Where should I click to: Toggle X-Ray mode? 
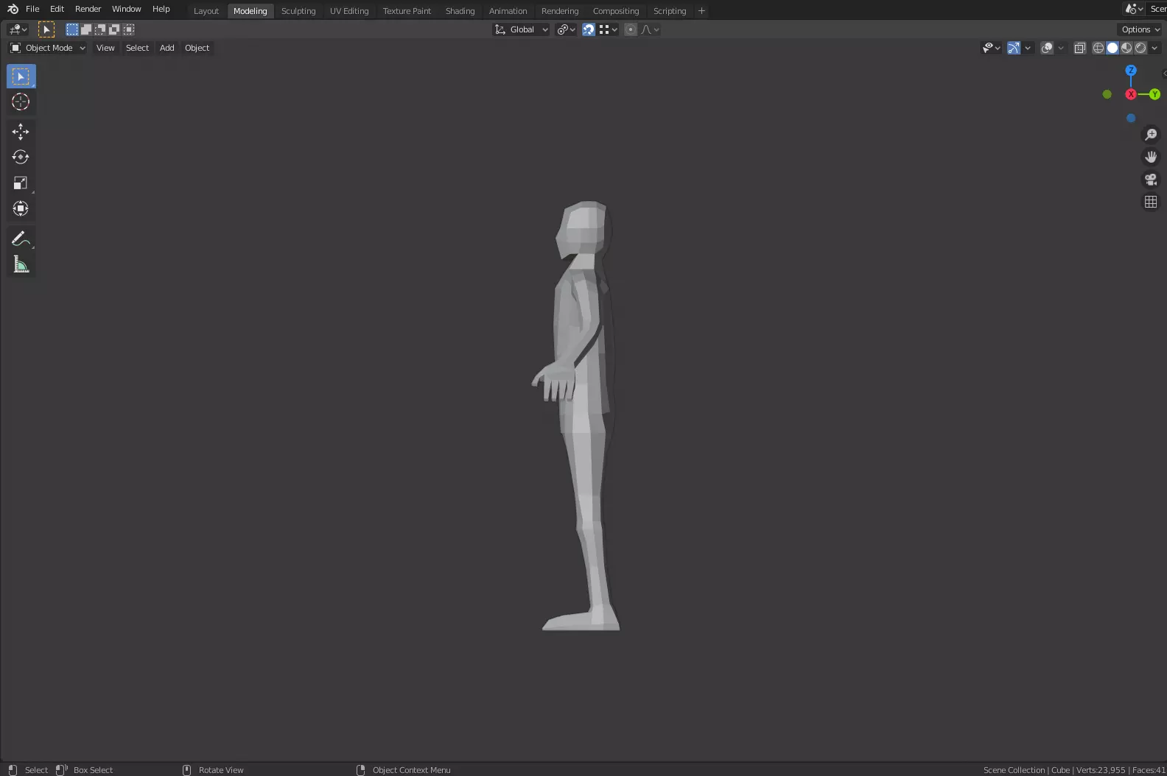pyautogui.click(x=1080, y=48)
